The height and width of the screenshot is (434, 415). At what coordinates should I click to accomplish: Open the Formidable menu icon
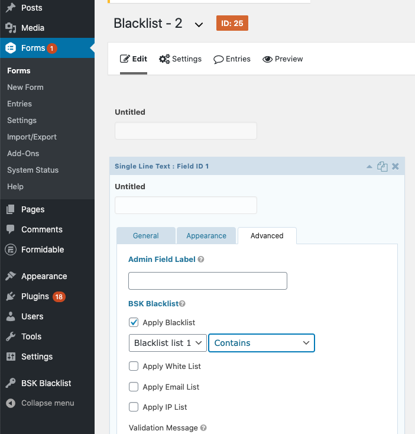click(11, 250)
